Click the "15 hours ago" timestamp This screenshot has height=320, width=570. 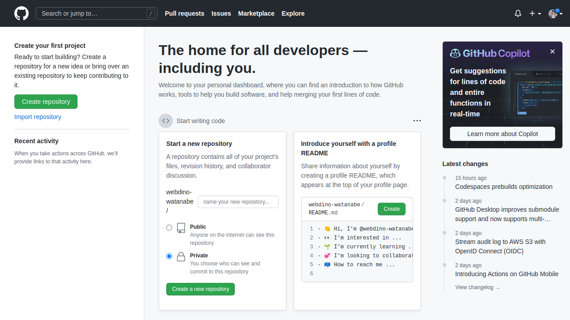pos(471,178)
